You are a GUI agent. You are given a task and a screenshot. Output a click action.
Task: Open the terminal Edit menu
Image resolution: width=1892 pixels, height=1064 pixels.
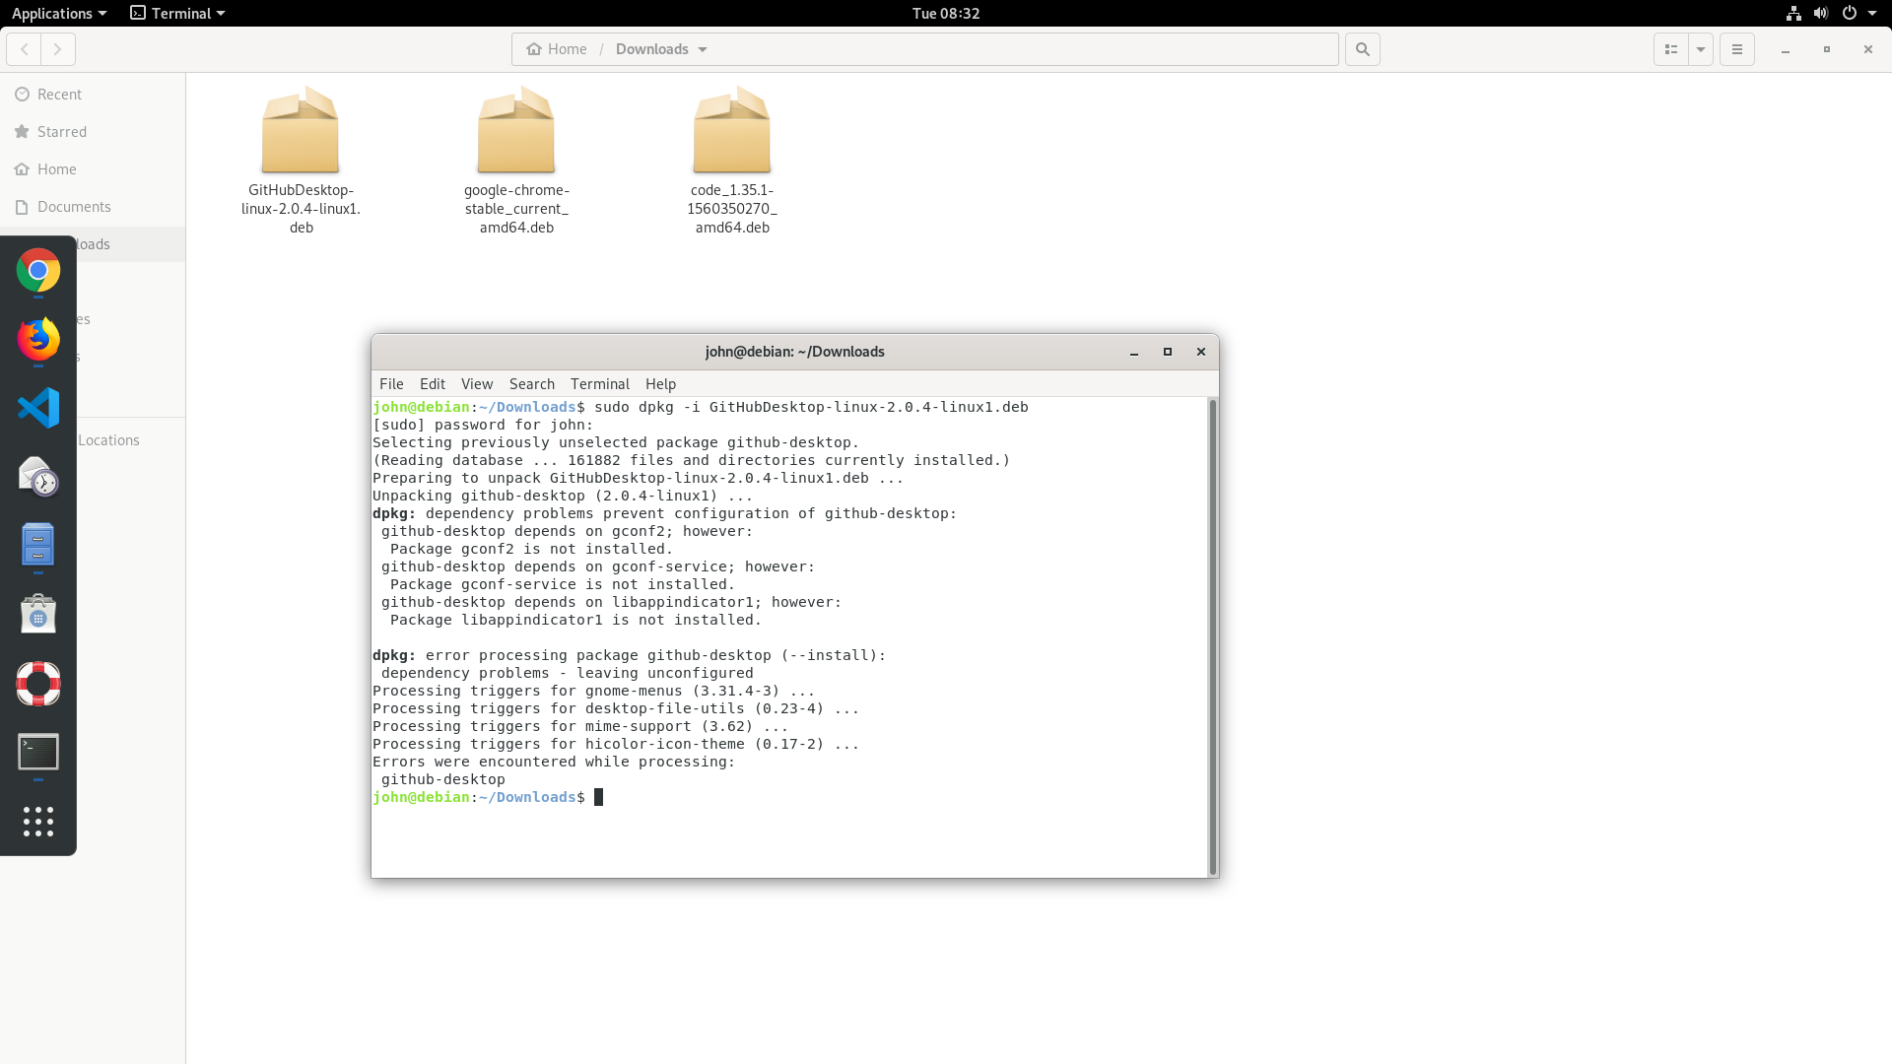pyautogui.click(x=433, y=384)
